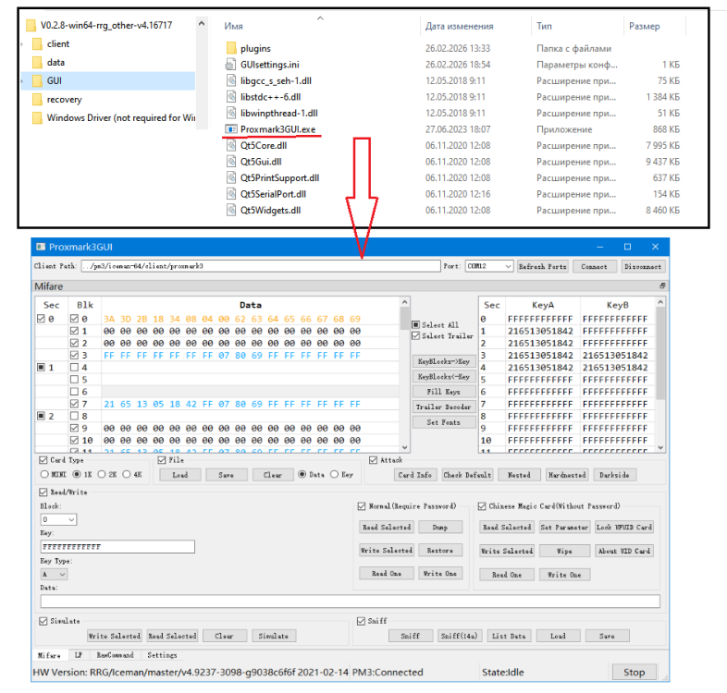This screenshot has height=693, width=727.
Task: Open the Port COM12 dropdown
Action: tap(488, 266)
